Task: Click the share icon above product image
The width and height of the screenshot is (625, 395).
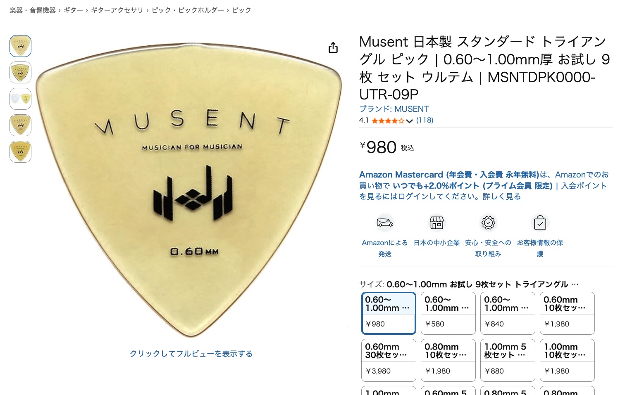Action: (x=333, y=48)
